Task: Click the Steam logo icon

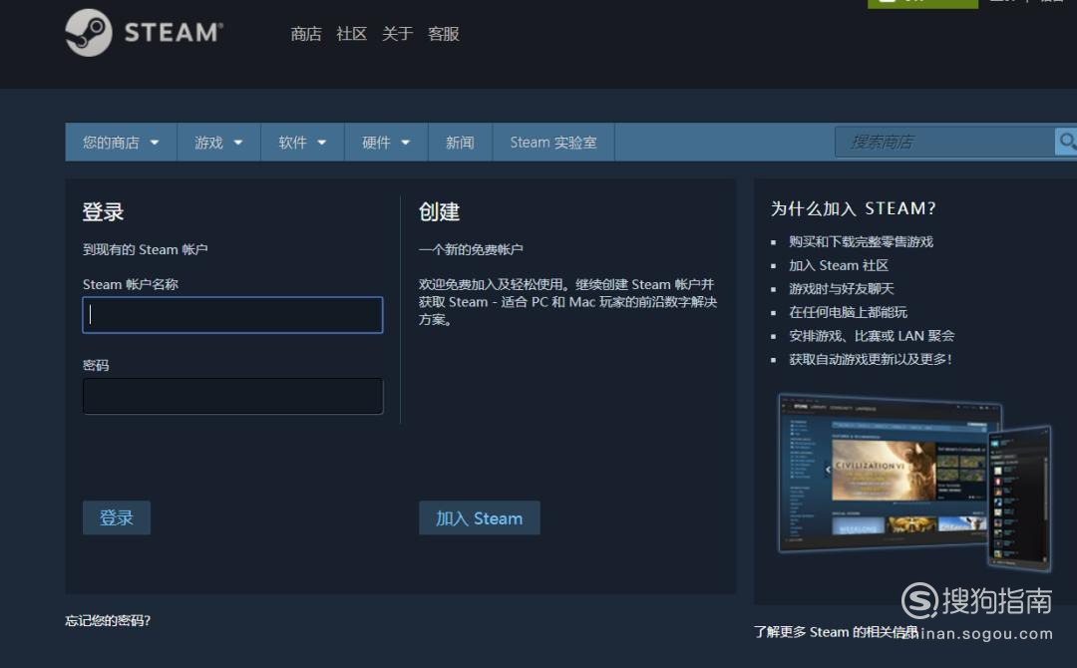Action: pyautogui.click(x=89, y=32)
